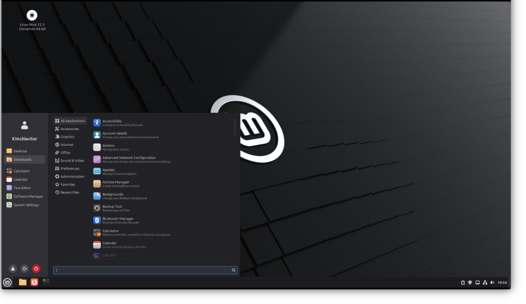The image size is (526, 304).
Task: Click inside the menu search field
Action: point(142,270)
